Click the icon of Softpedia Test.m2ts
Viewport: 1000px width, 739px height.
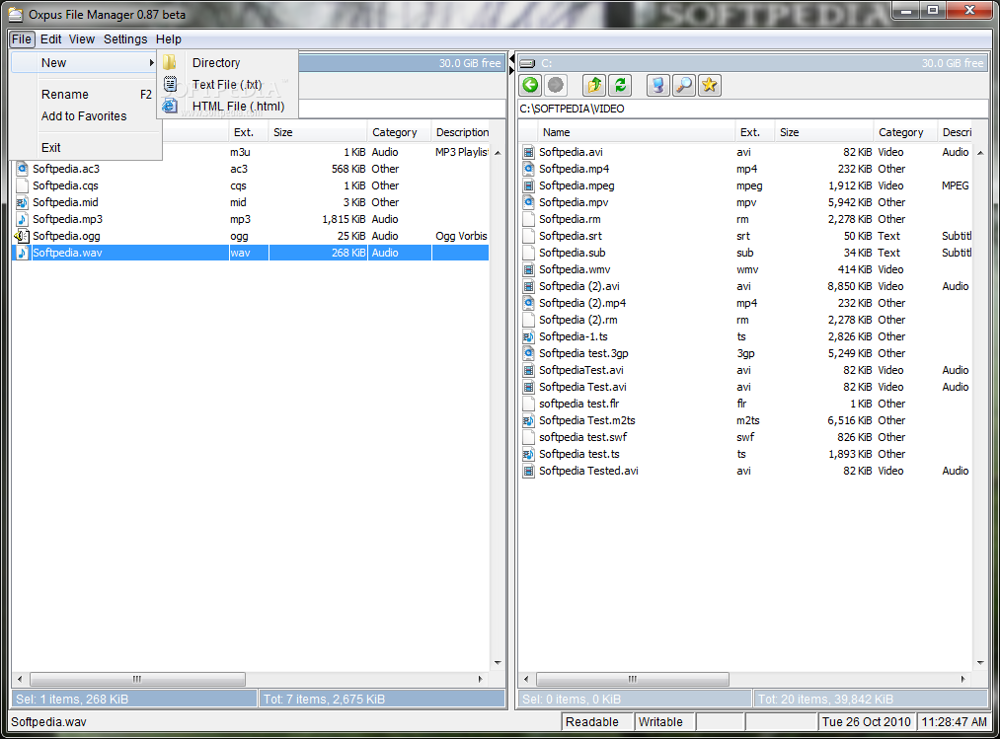528,420
